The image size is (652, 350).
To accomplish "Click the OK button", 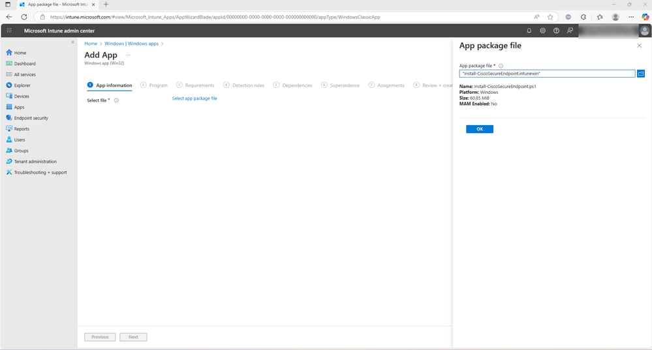I will (x=480, y=129).
